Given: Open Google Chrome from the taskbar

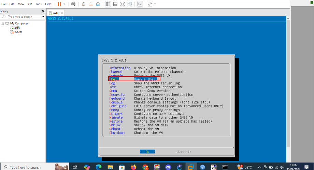Looking at the screenshot, I should tap(145, 167).
